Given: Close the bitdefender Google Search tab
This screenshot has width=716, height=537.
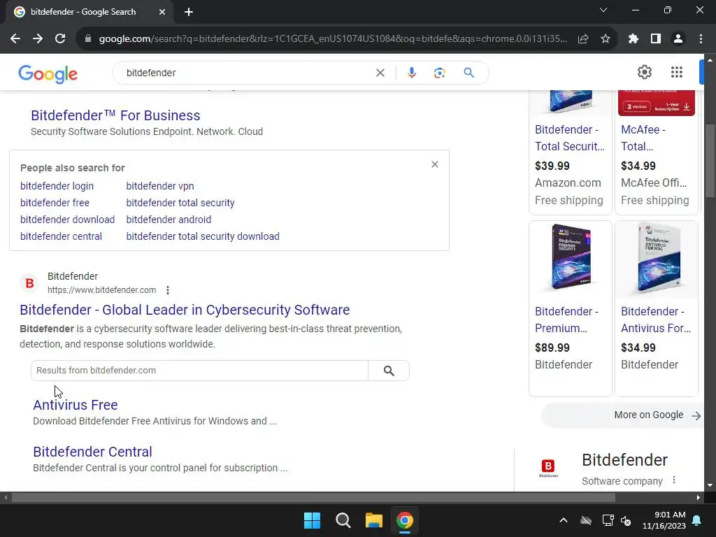Looking at the screenshot, I should pyautogui.click(x=162, y=12).
